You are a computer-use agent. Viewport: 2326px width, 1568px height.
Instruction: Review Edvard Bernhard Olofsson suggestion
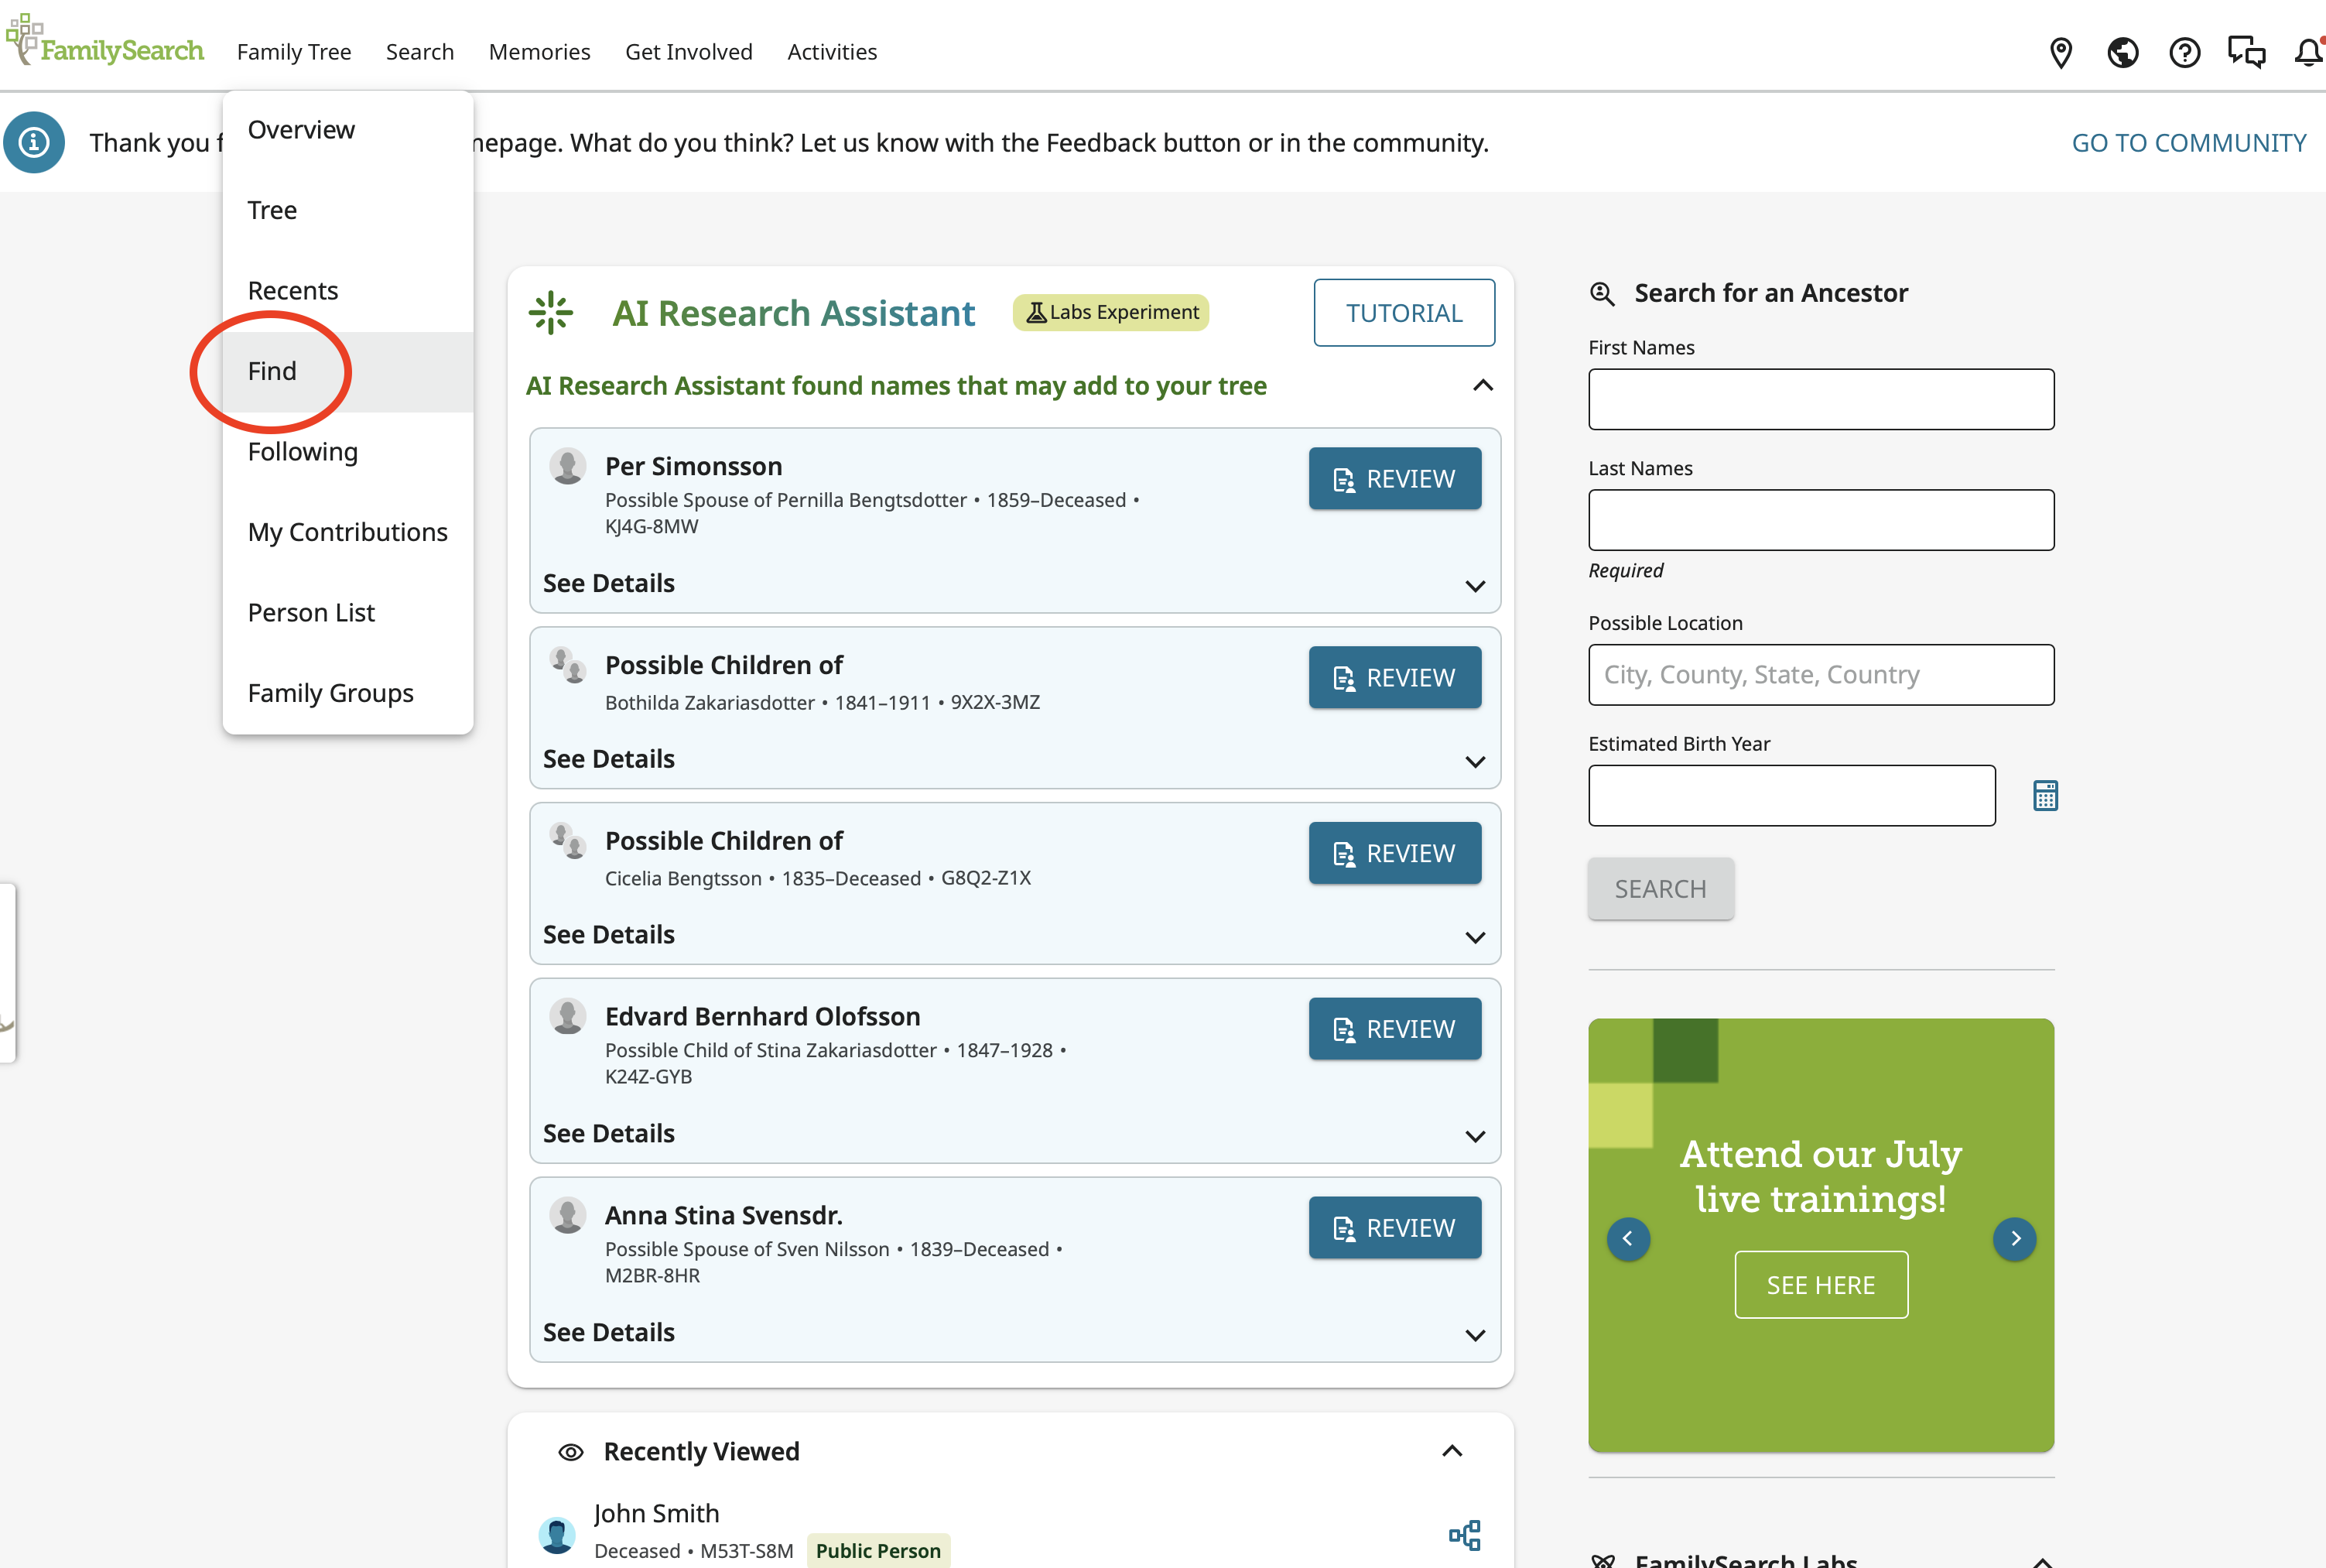(x=1394, y=1029)
